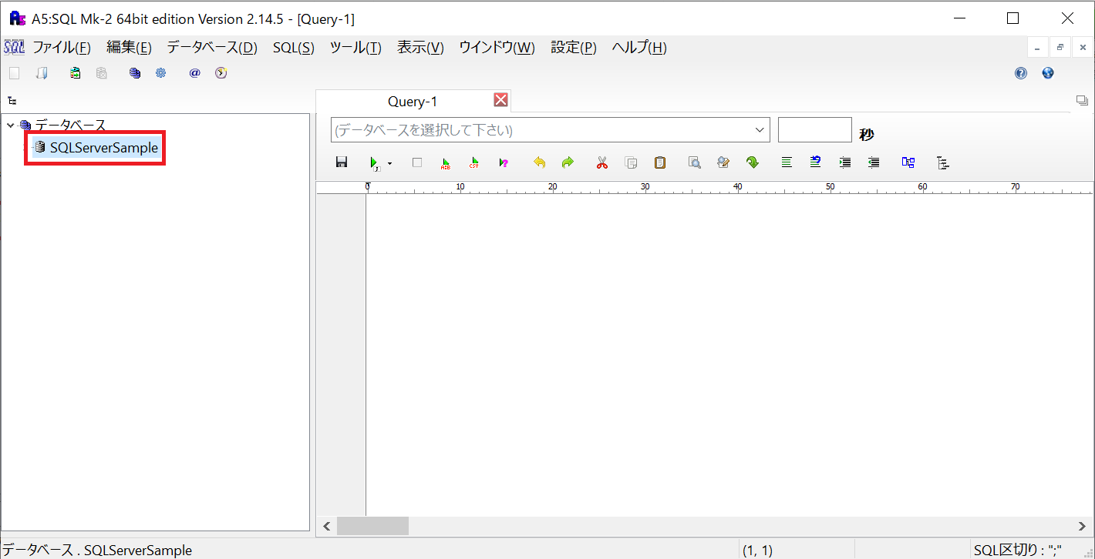Click the stop execution square icon

417,162
